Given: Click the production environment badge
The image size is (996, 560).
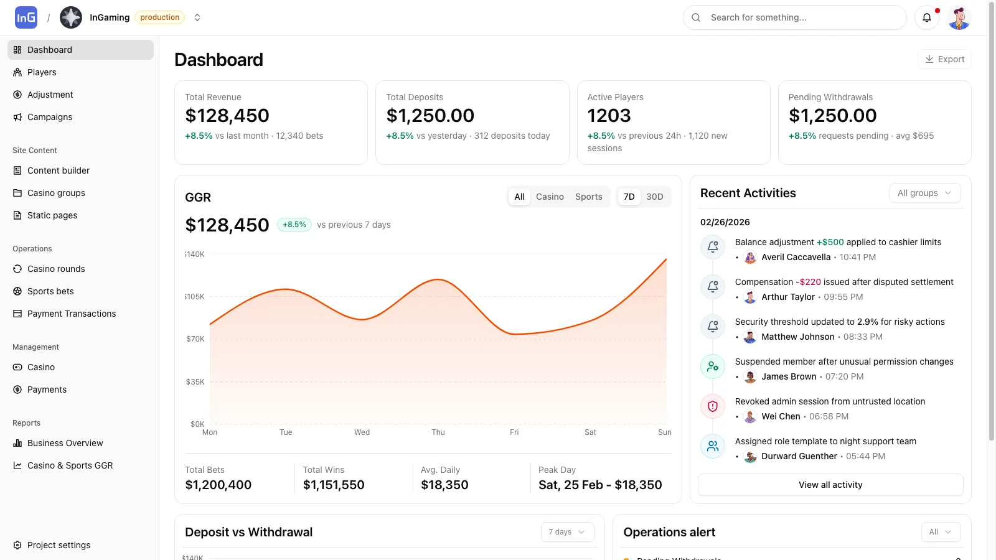Looking at the screenshot, I should click(159, 17).
